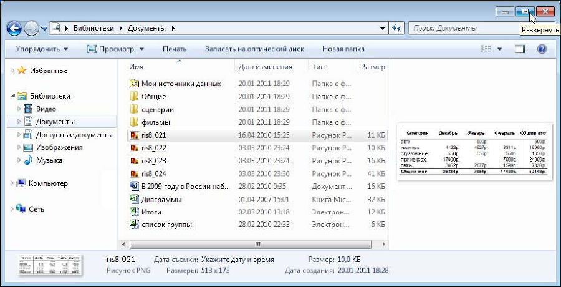
Task: Click the 03.03.2010 23:36 date of ris8_024
Action: [264, 174]
